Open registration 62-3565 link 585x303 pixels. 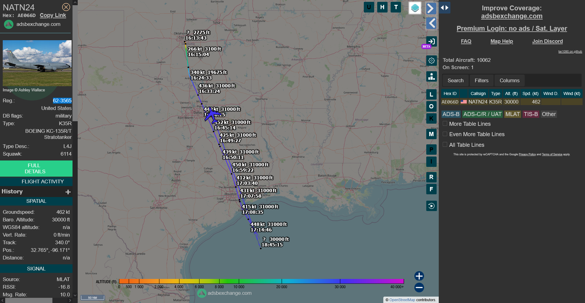point(62,100)
